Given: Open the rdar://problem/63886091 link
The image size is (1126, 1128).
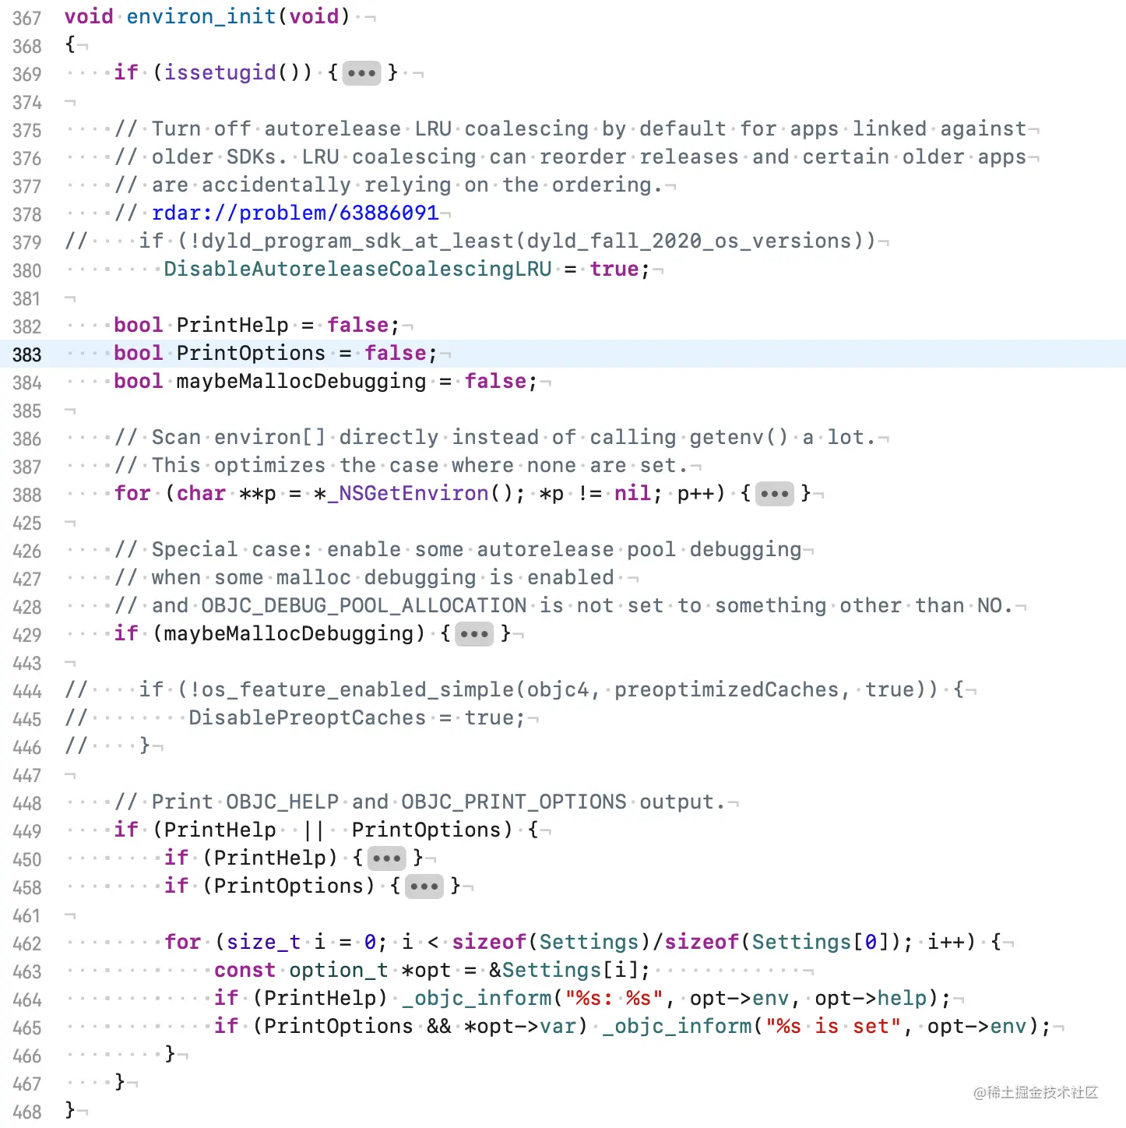Looking at the screenshot, I should click(294, 213).
